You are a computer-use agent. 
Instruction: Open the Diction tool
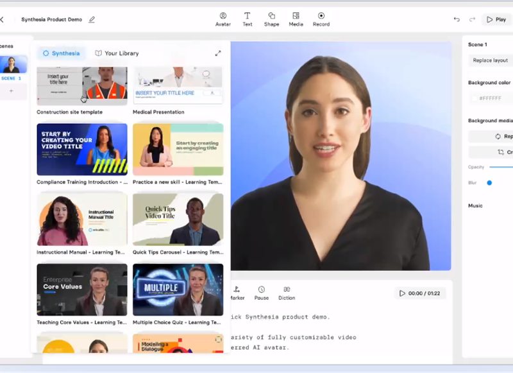pyautogui.click(x=287, y=293)
